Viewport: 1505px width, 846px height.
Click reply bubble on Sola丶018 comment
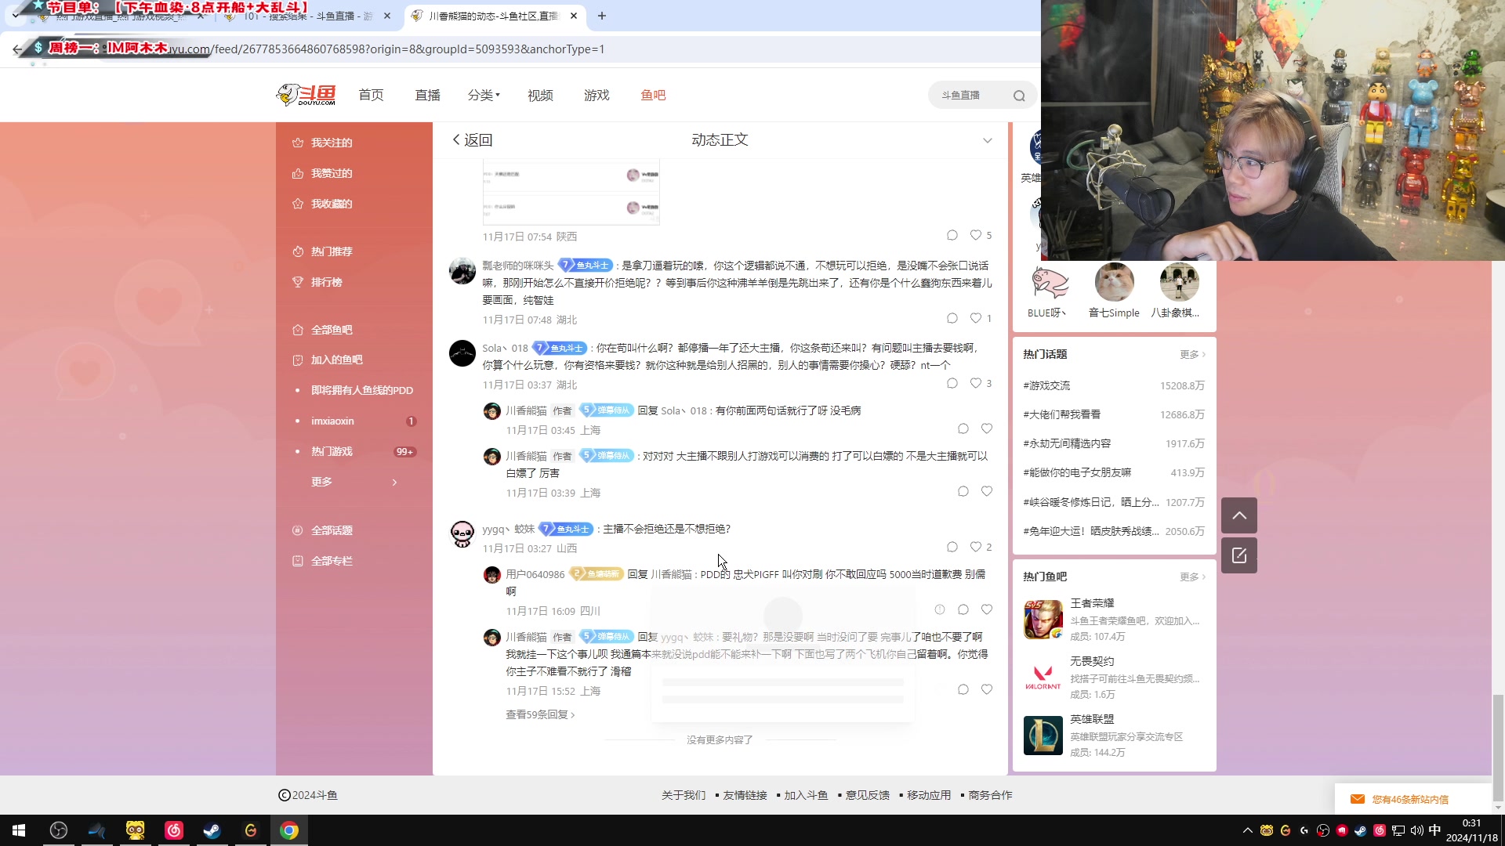(x=952, y=383)
